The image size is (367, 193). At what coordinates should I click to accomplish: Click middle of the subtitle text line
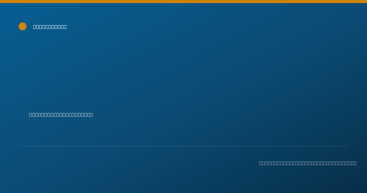pyautogui.click(x=61, y=115)
